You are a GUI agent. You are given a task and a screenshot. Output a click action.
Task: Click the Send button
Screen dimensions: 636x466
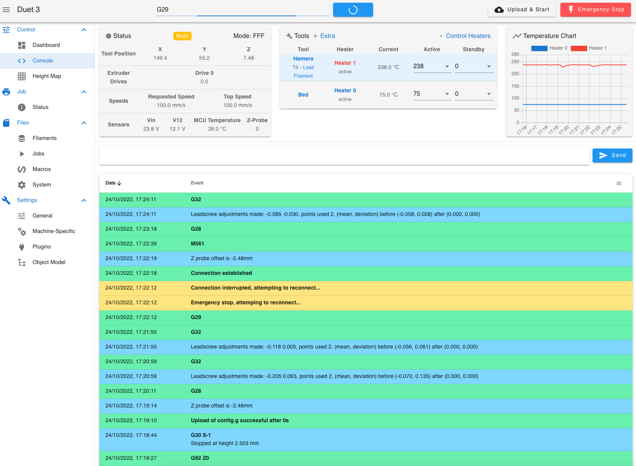coord(612,155)
